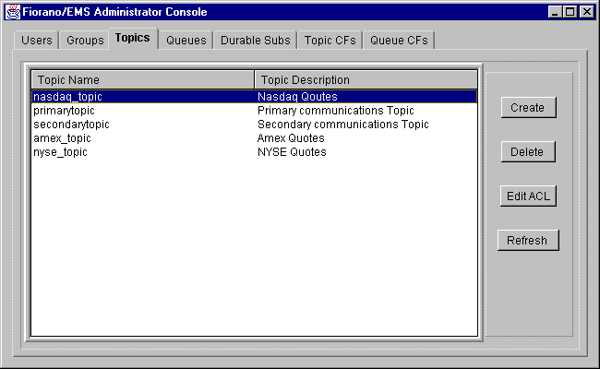This screenshot has width=600, height=369.
Task: Maximize the Administrator Console window
Action: (x=570, y=12)
